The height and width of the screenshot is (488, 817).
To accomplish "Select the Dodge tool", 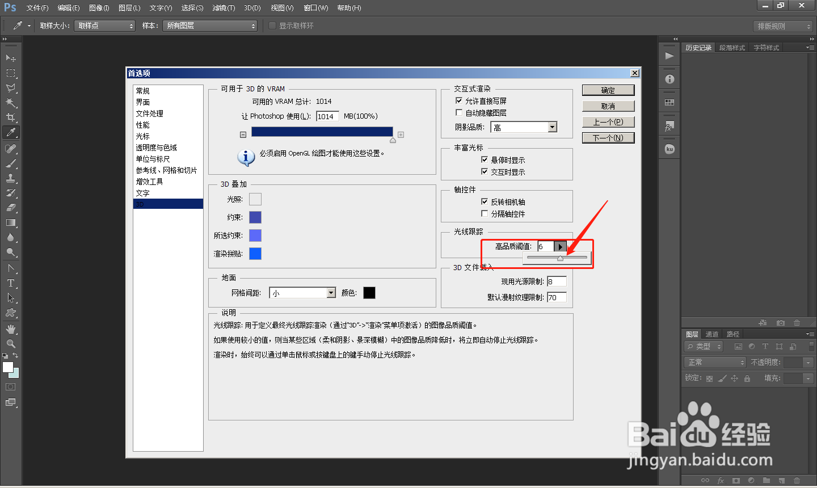I will (x=11, y=252).
